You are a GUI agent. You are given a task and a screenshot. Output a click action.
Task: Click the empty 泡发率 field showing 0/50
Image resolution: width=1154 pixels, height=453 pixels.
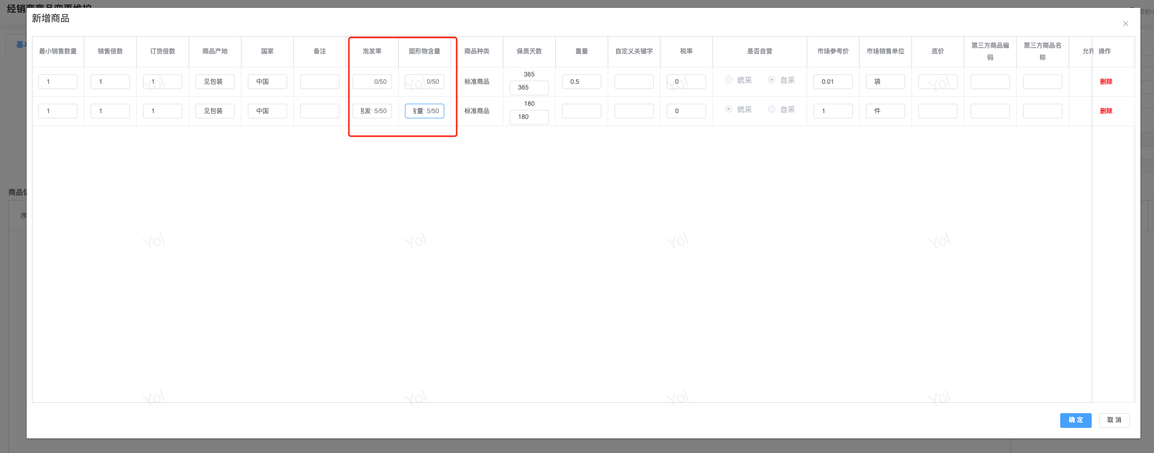pyautogui.click(x=372, y=82)
